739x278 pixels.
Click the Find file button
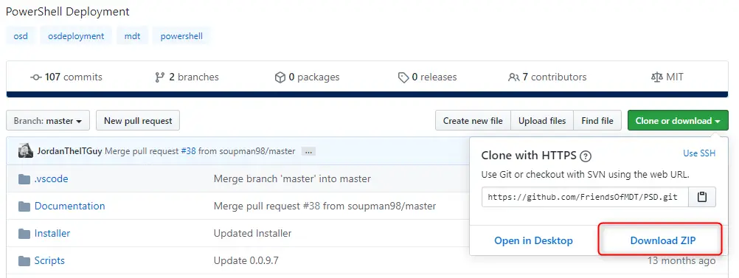(x=597, y=121)
